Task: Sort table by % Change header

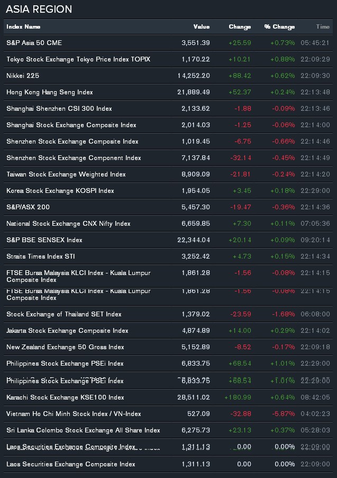Action: [x=279, y=26]
